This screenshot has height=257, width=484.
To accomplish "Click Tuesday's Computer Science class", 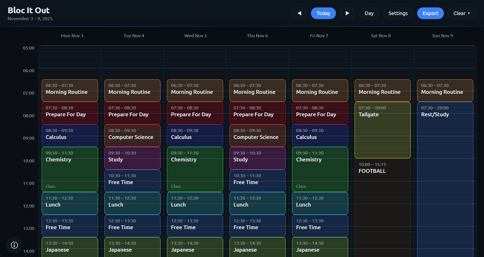I will 132,135.
